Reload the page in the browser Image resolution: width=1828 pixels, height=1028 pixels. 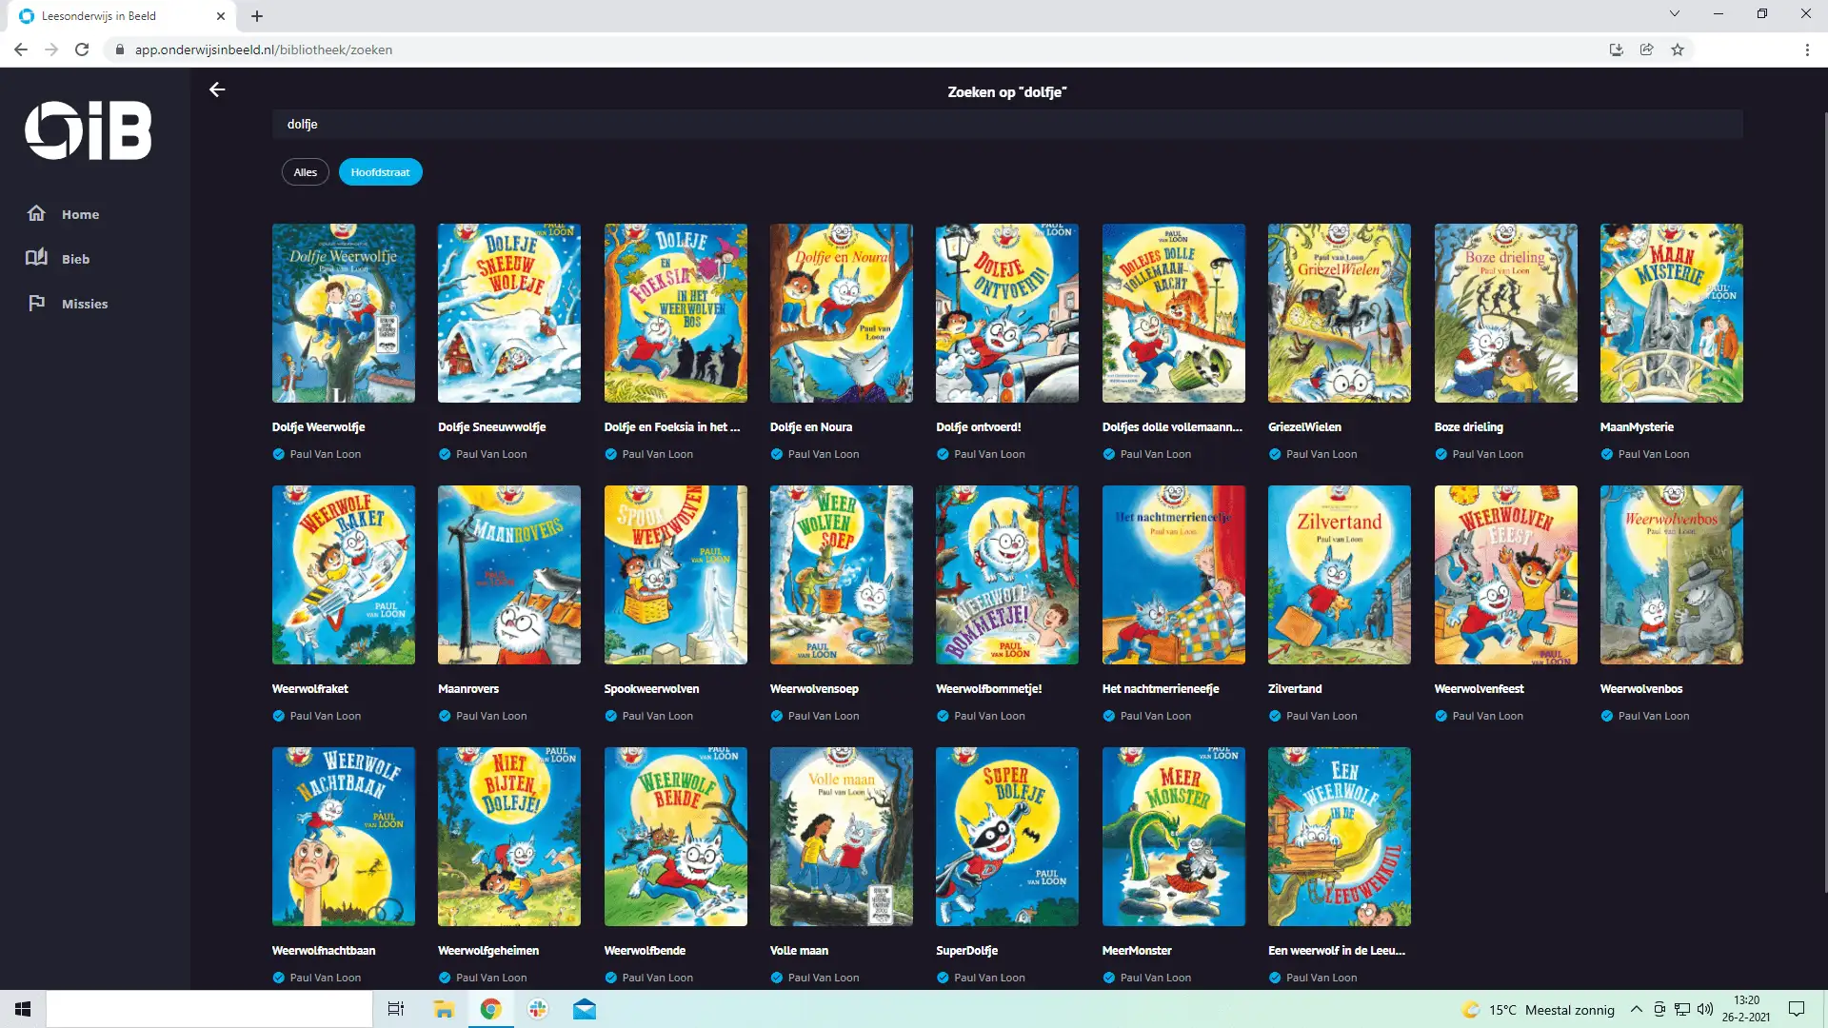click(82, 49)
